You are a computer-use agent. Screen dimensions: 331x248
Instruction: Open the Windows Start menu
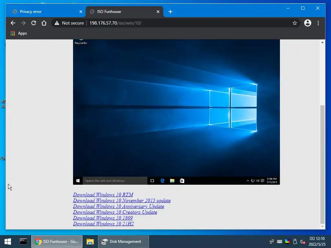tap(8, 242)
